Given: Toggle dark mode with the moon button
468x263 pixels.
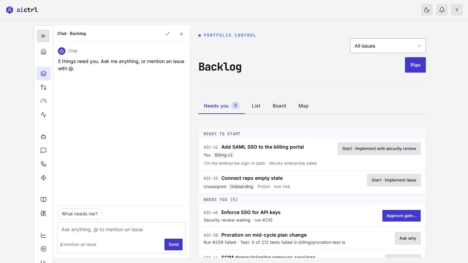Looking at the screenshot, I should [427, 10].
